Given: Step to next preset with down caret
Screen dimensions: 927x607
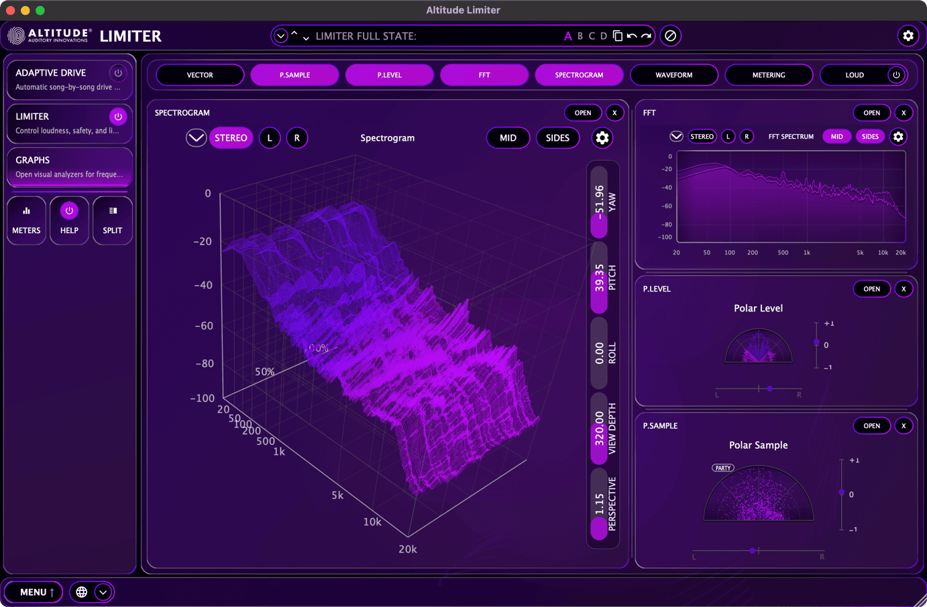Looking at the screenshot, I should [306, 38].
